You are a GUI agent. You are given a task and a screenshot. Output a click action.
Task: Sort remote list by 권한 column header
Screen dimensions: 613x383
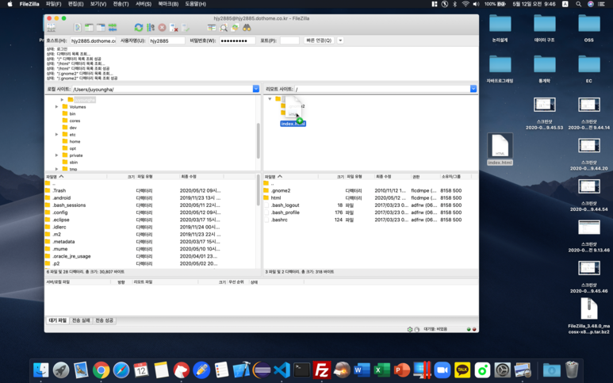(x=425, y=177)
